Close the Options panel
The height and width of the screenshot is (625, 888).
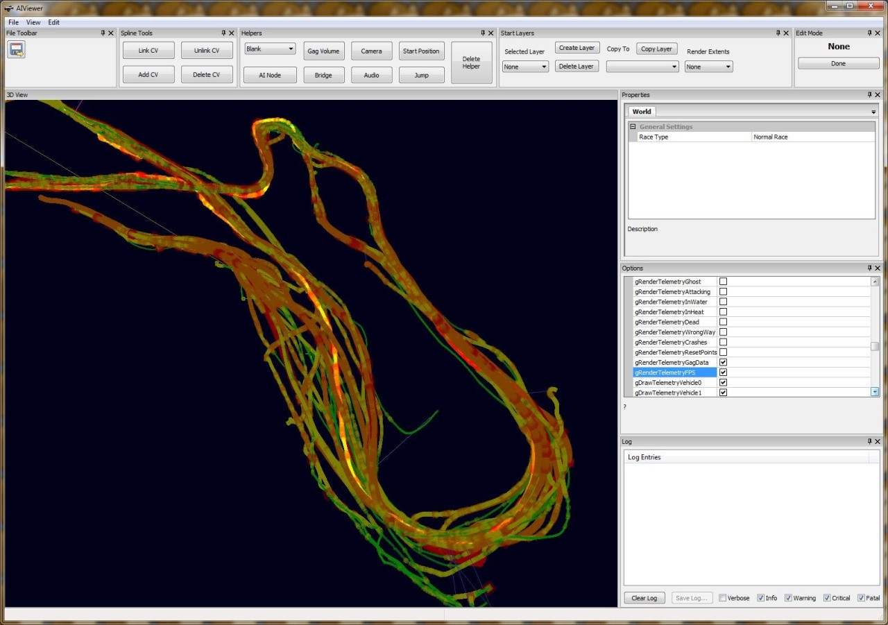(878, 268)
